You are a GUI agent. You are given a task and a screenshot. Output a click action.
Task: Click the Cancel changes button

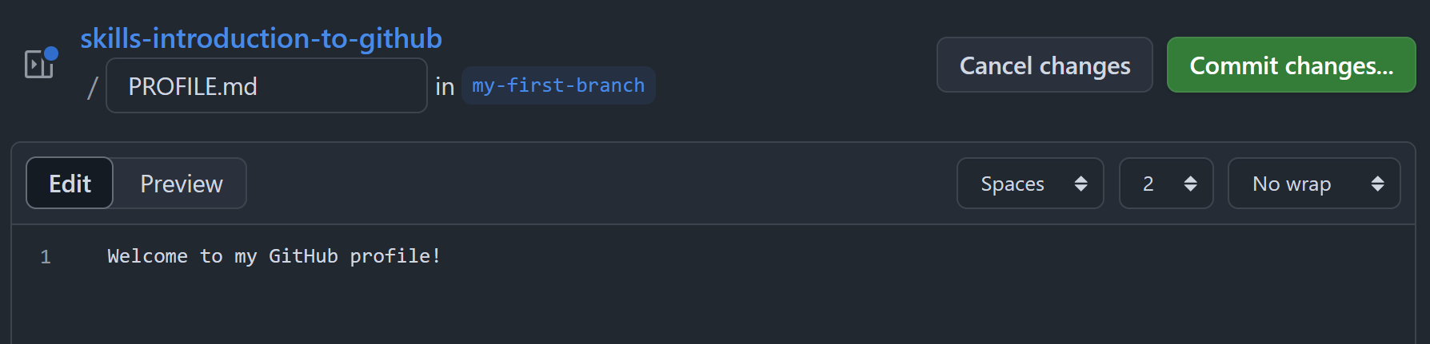pos(1045,65)
